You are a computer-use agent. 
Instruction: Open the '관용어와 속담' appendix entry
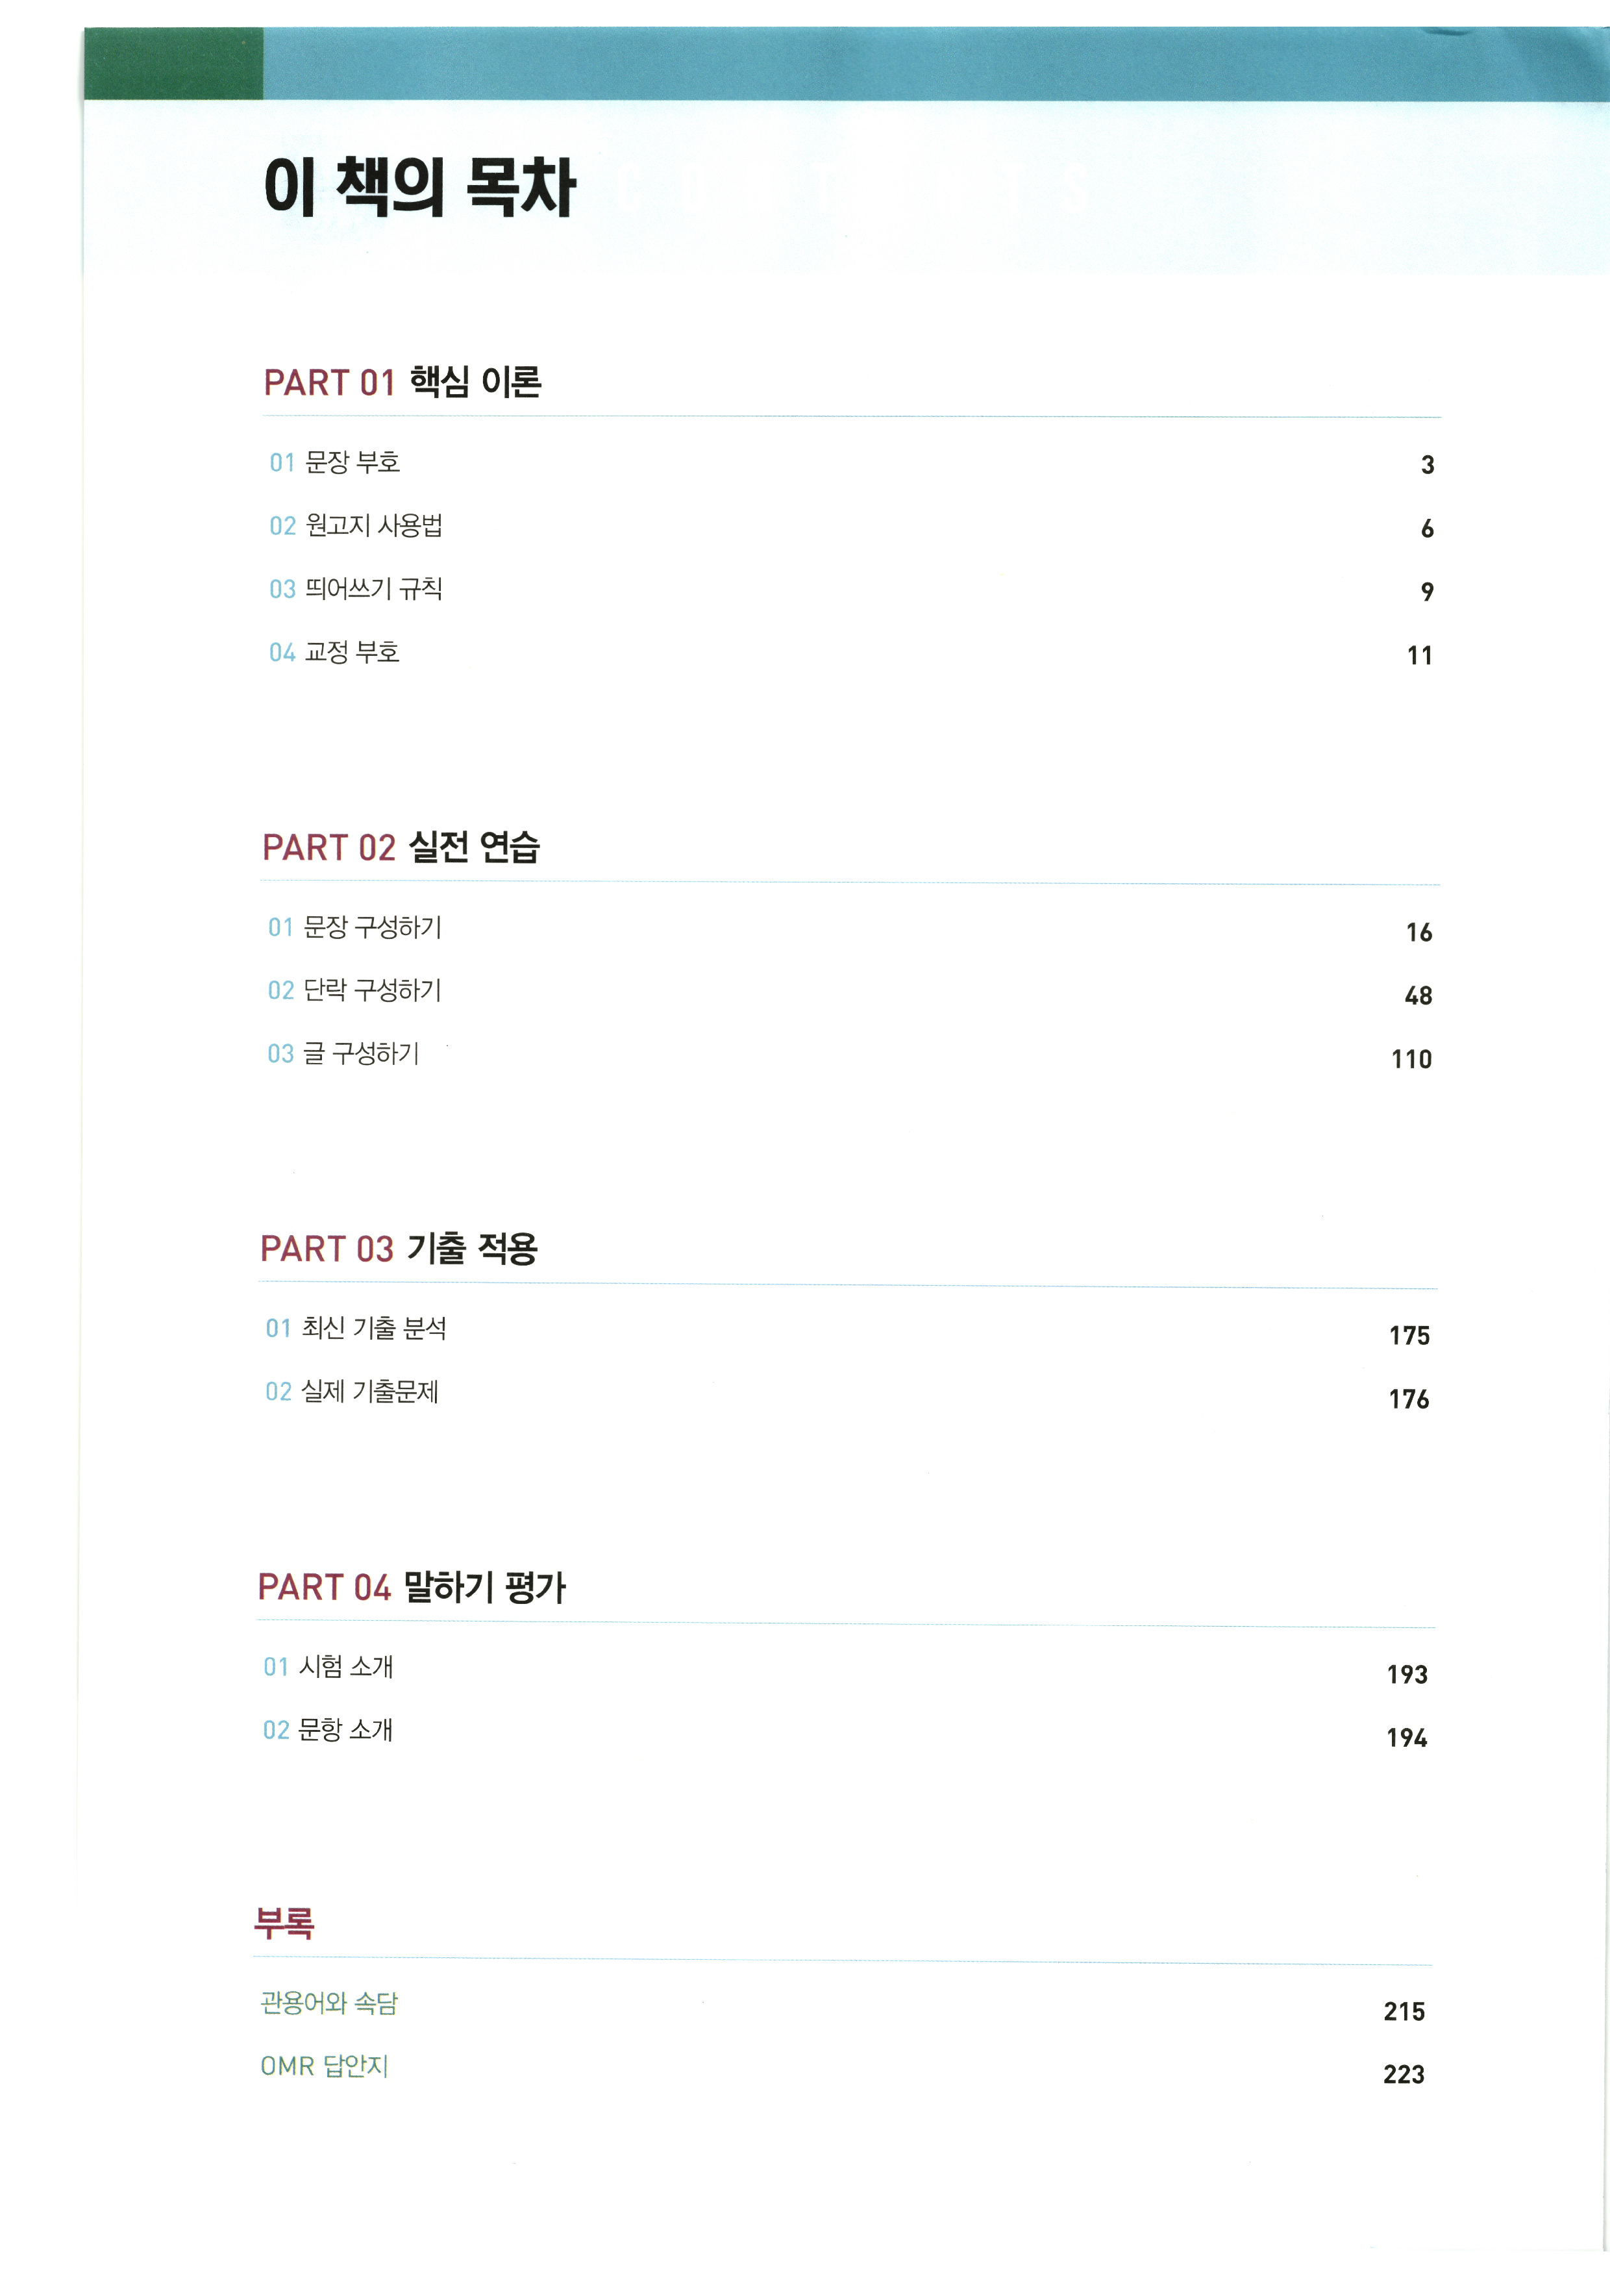[x=329, y=2003]
